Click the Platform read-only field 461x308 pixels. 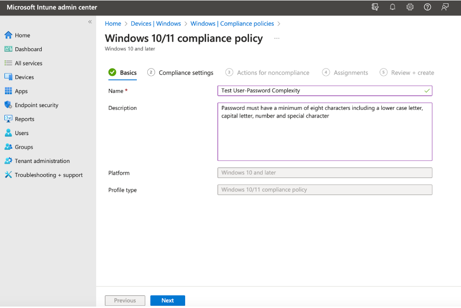click(x=325, y=172)
